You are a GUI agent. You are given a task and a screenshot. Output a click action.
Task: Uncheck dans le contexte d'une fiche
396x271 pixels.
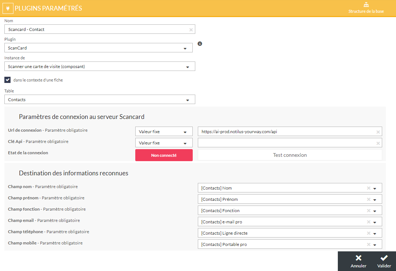click(x=8, y=80)
